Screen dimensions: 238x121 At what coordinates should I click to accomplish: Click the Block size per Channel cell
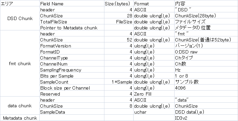[72, 88]
